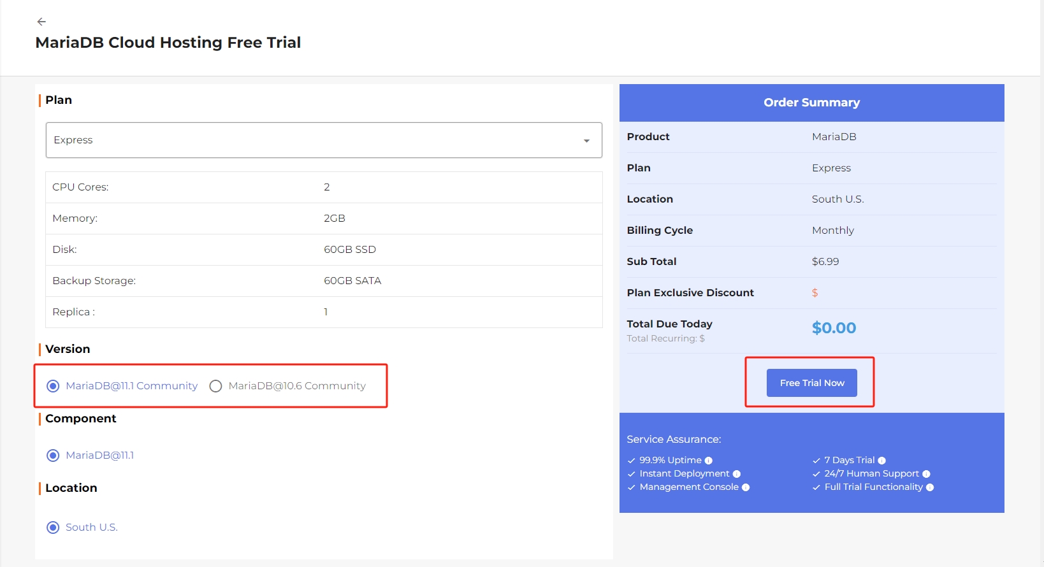This screenshot has height=567, width=1044.
Task: Select the South U.S. location radio
Action: click(x=54, y=528)
